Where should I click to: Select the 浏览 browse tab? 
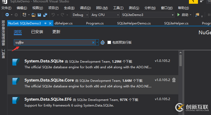tap(18, 32)
